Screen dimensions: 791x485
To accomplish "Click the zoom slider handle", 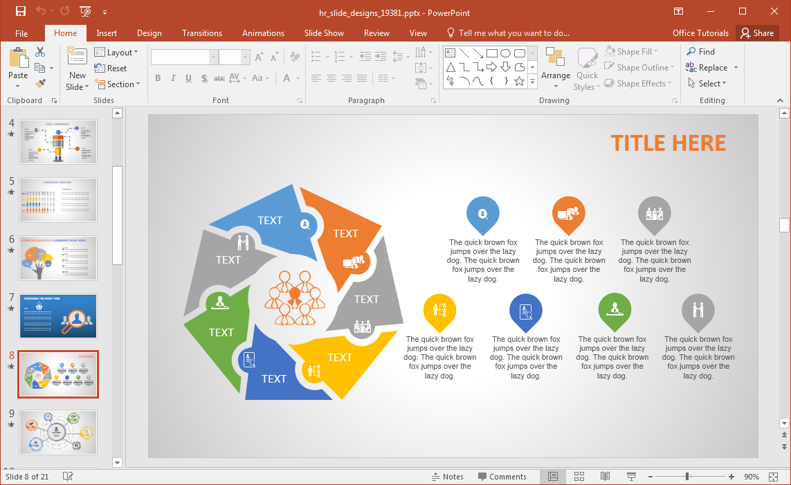I will pyautogui.click(x=687, y=477).
